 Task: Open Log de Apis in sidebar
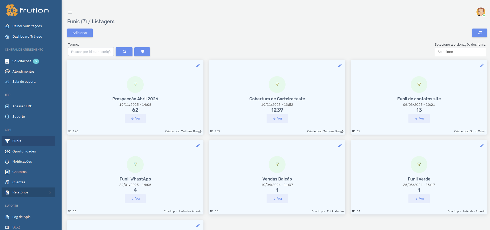click(x=28, y=217)
